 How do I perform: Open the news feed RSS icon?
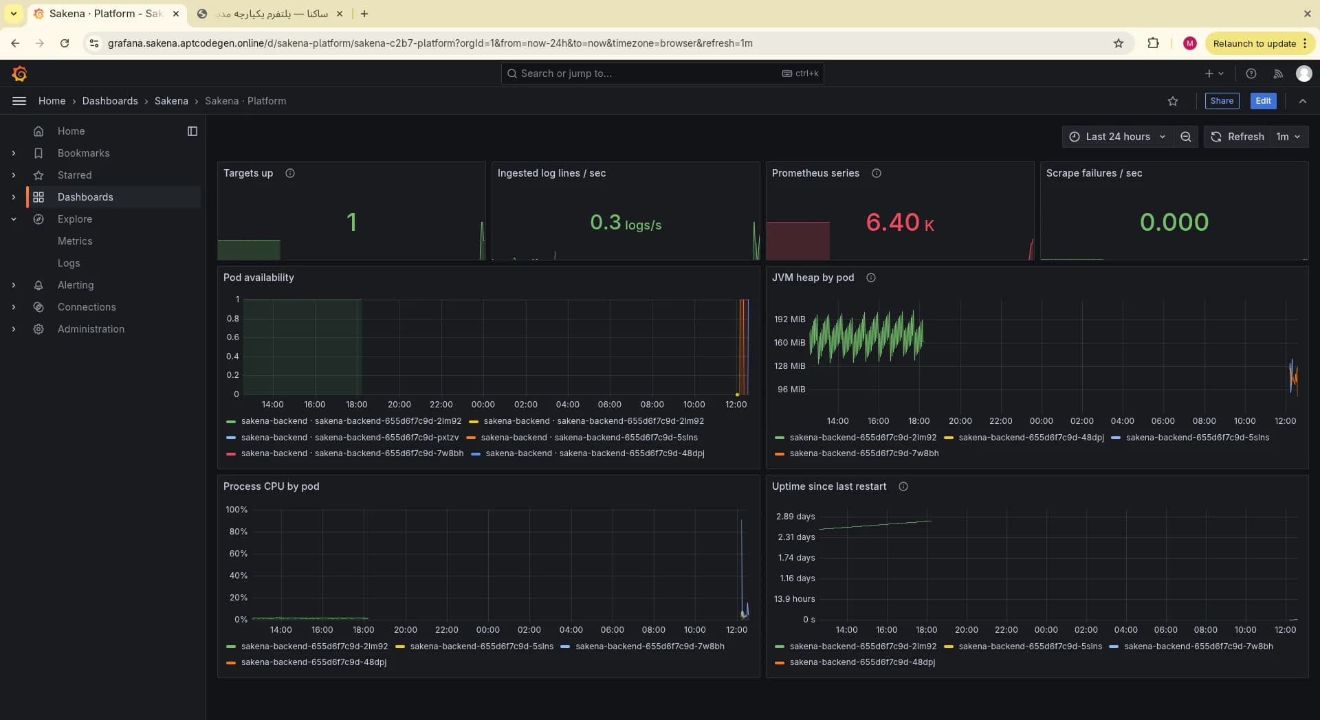point(1278,74)
